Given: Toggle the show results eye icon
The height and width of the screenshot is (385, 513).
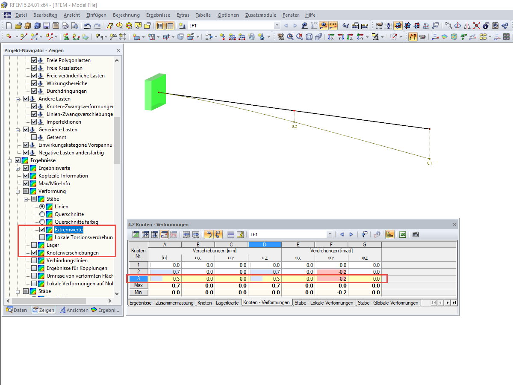Looking at the screenshot, I should pyautogui.click(x=324, y=25).
